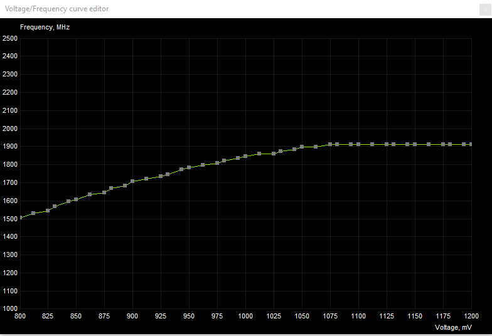Image resolution: width=492 pixels, height=336 pixels.
Task: Click the 1500 frequency axis label
Action: point(10,219)
